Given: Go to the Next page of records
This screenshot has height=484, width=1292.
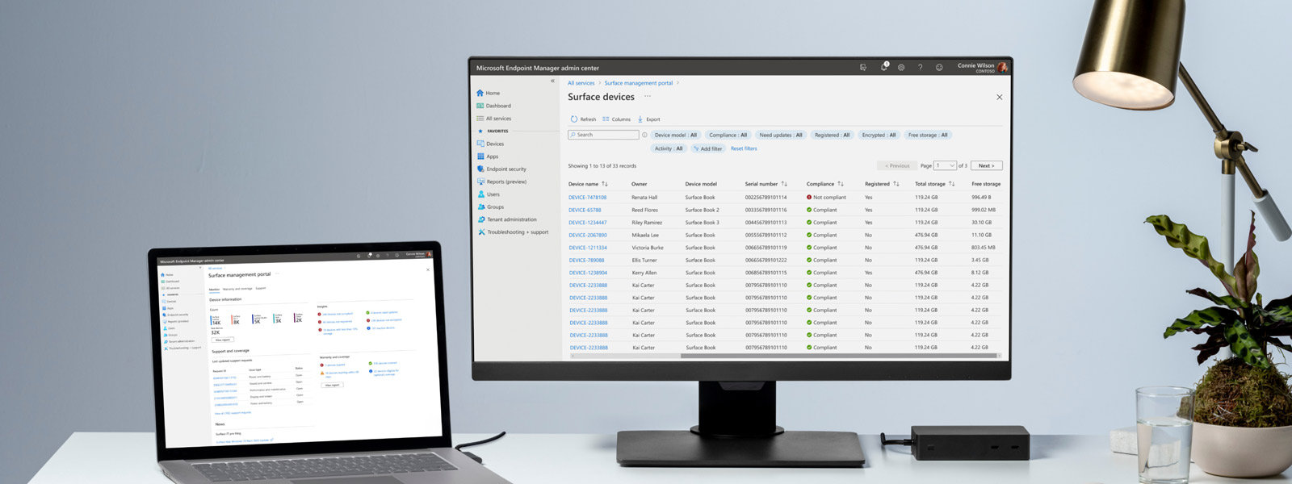Looking at the screenshot, I should tap(986, 165).
